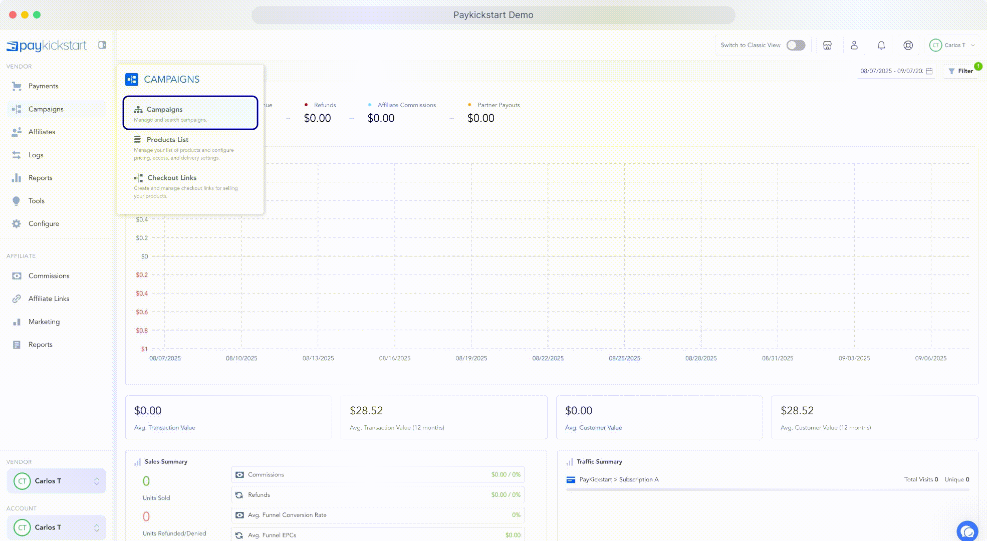Open the Configure menu item
Viewport: 987px width, 541px height.
(x=57, y=224)
